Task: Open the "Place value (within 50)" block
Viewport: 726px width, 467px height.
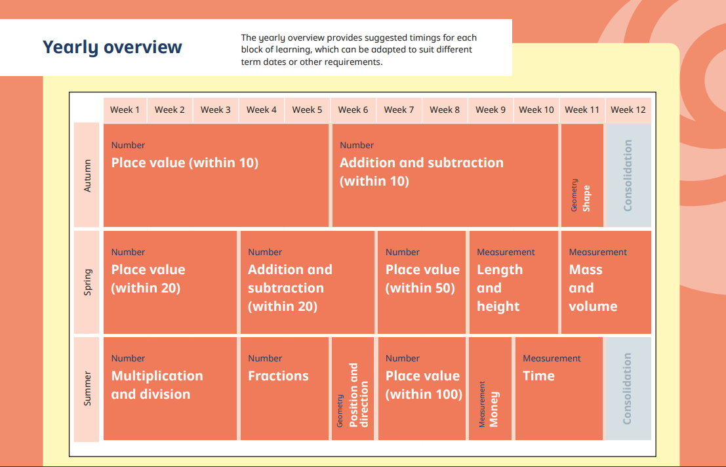Action: point(422,282)
